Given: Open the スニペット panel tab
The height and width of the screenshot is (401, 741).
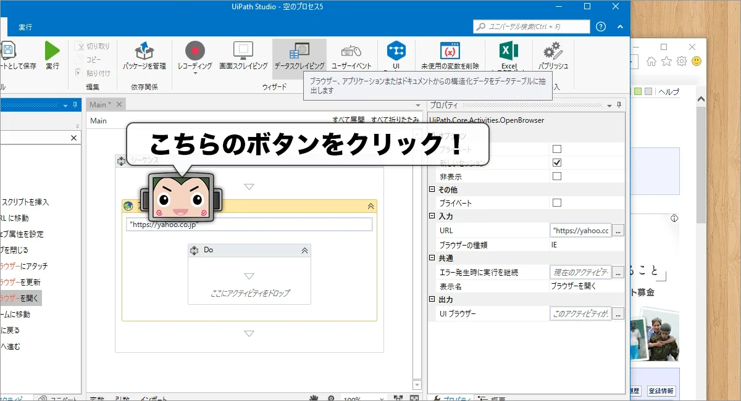Looking at the screenshot, I should click(x=59, y=399).
